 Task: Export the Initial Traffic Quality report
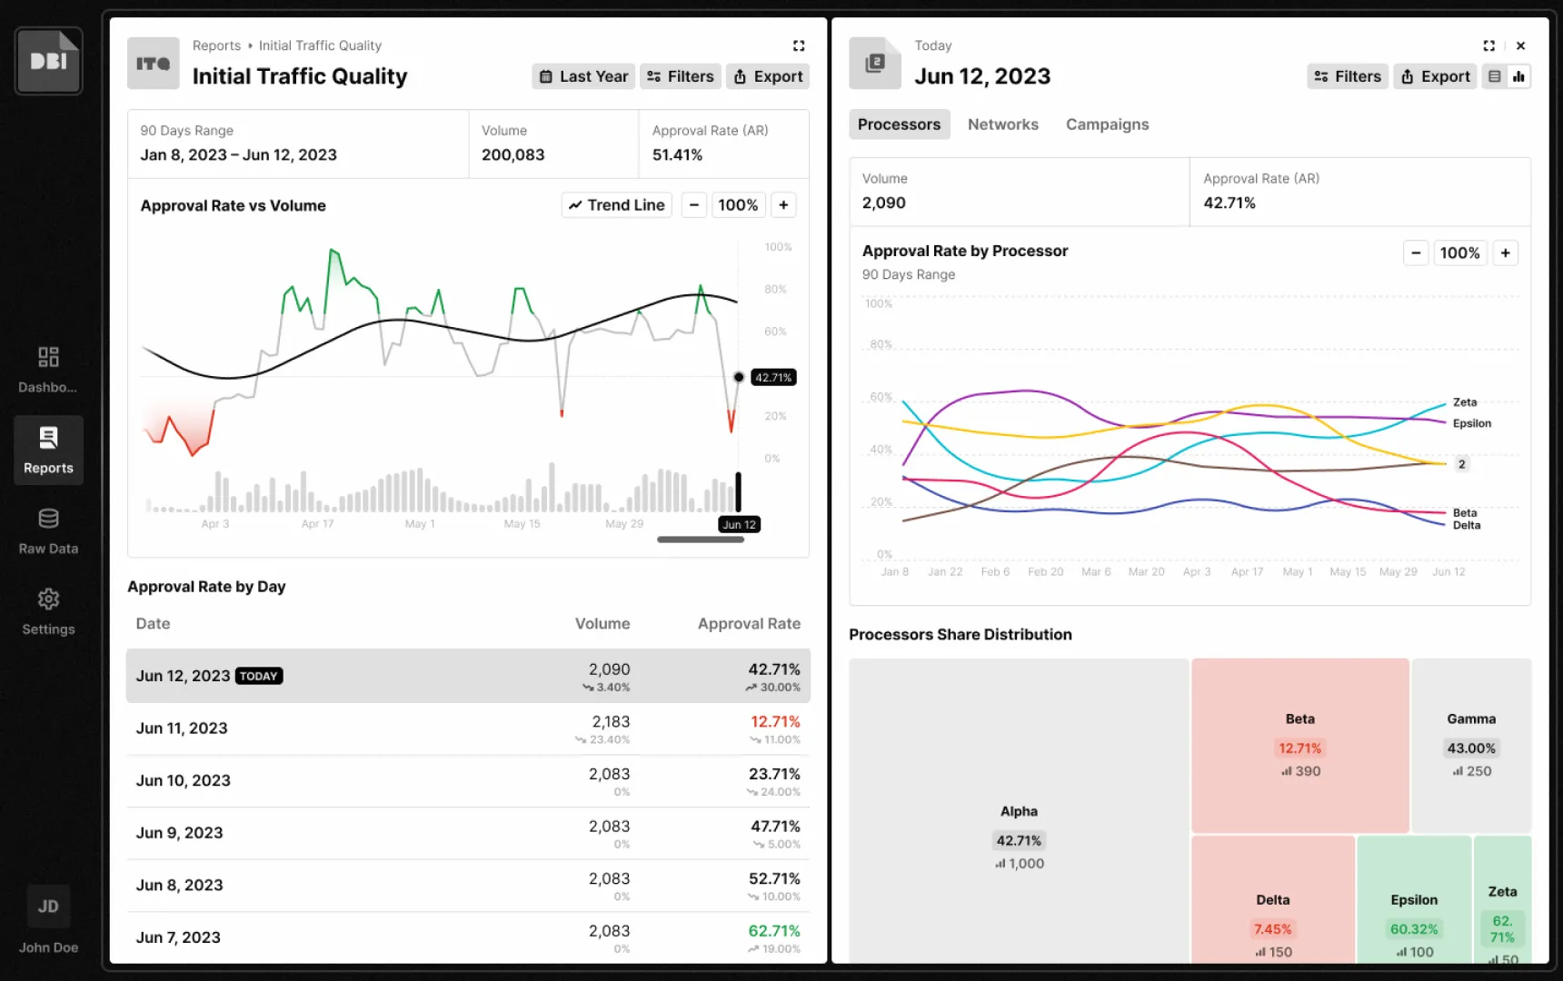pos(768,77)
